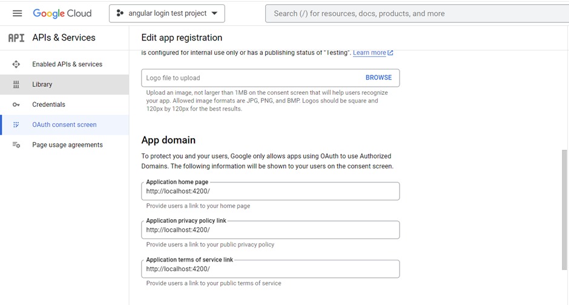Click the OAuth consent screen icon
This screenshot has width=569, height=305.
point(16,124)
